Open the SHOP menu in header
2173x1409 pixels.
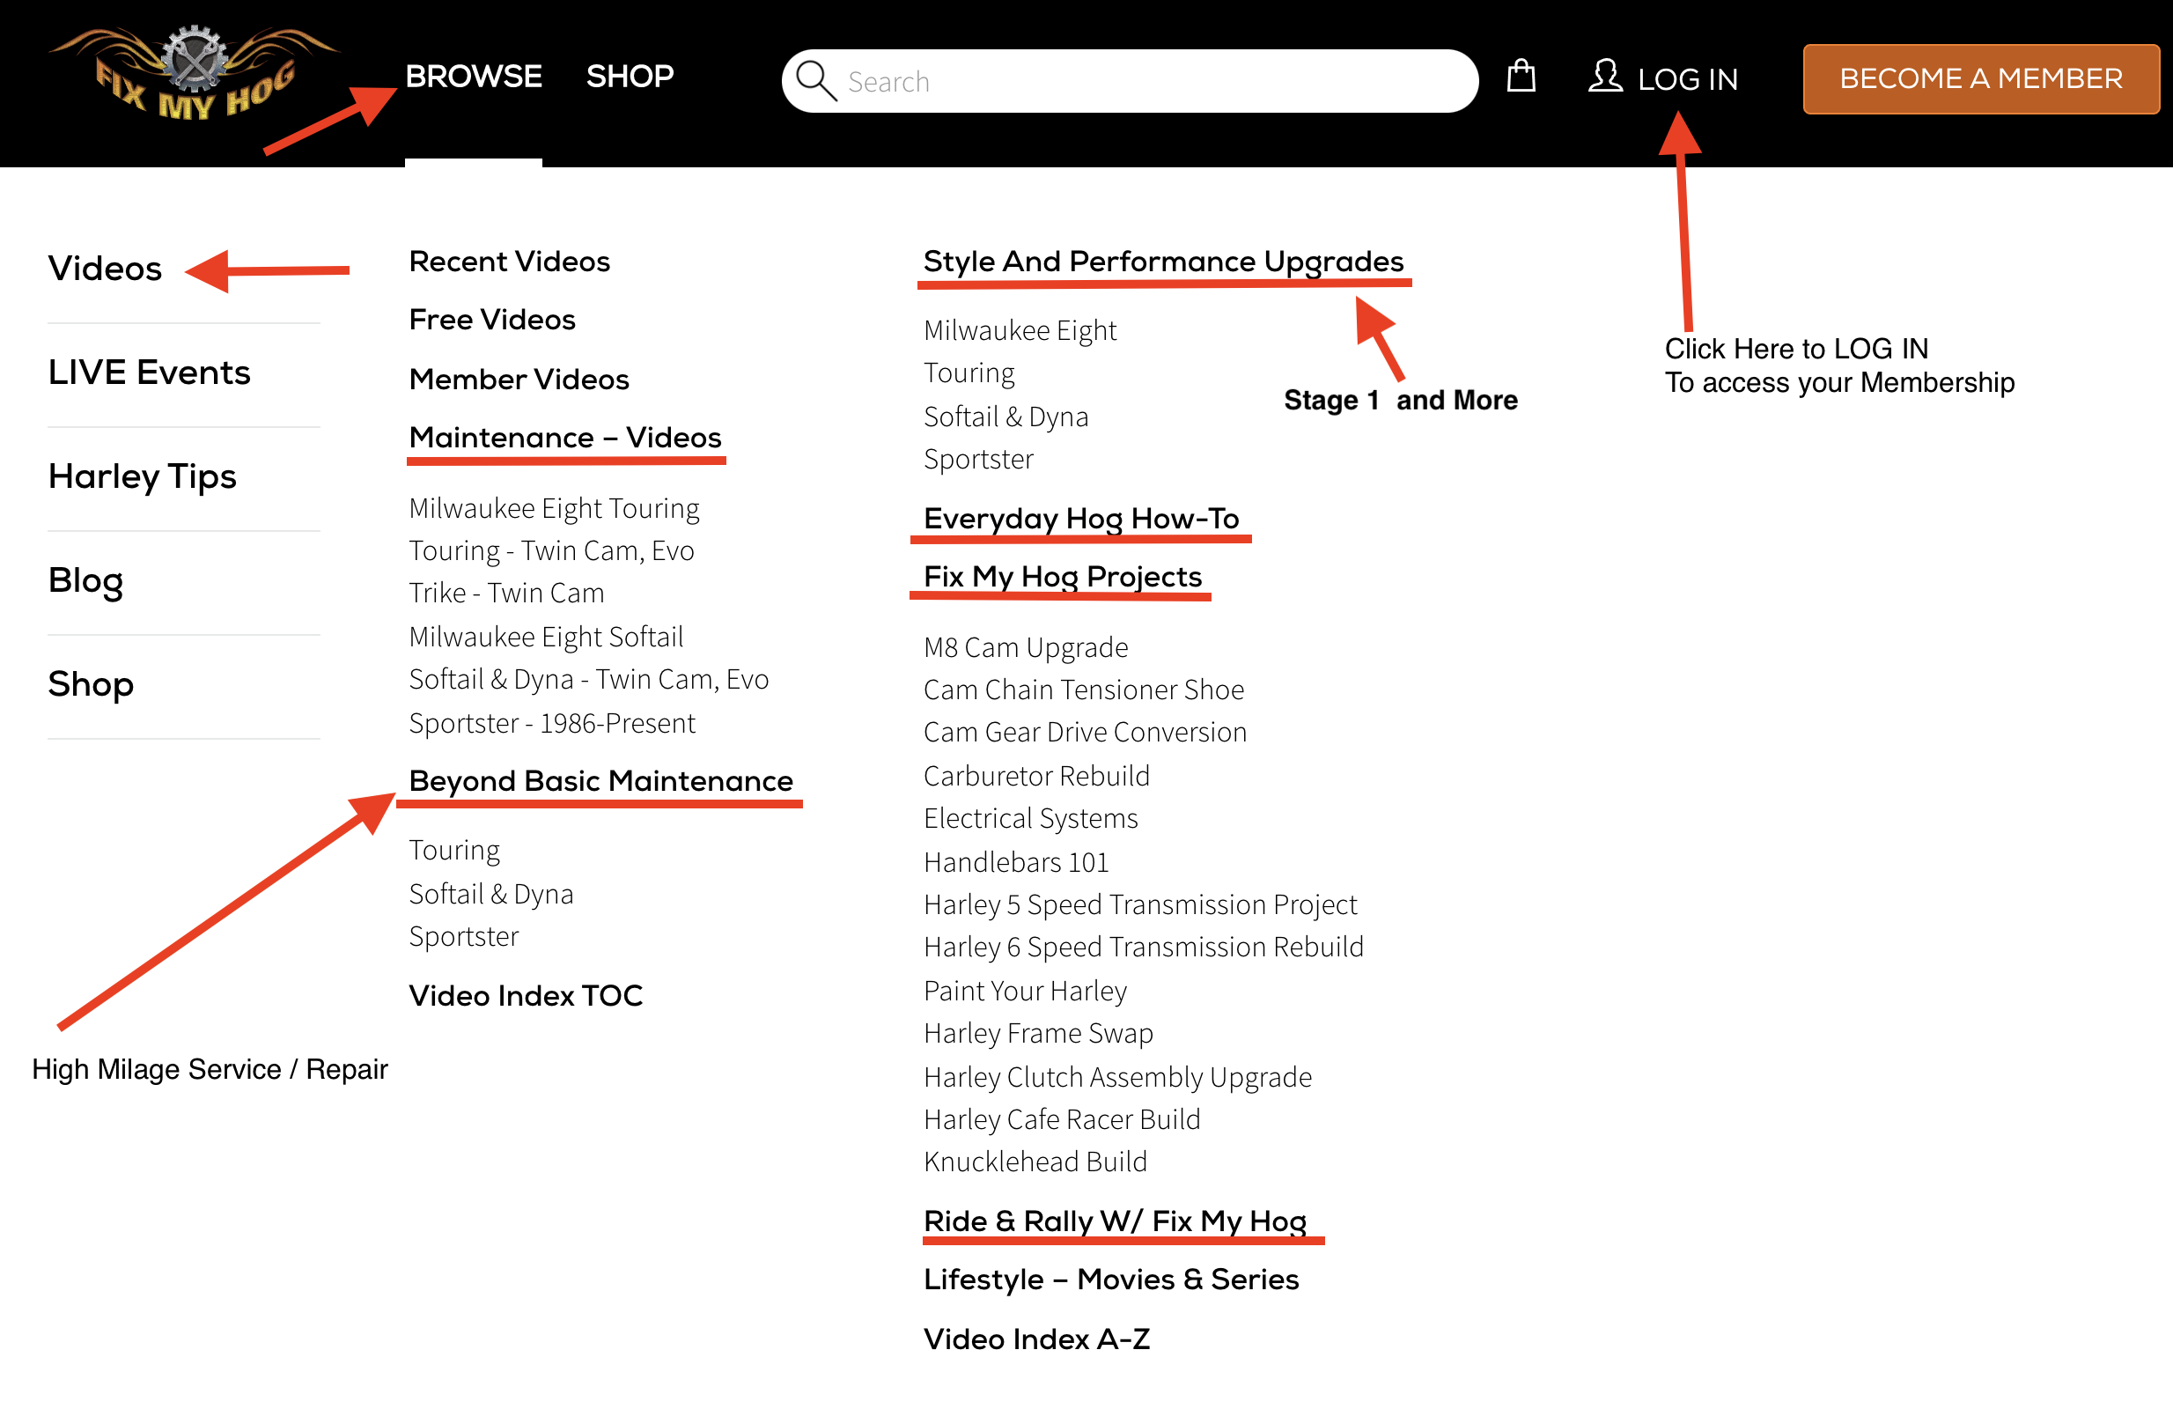click(x=630, y=76)
